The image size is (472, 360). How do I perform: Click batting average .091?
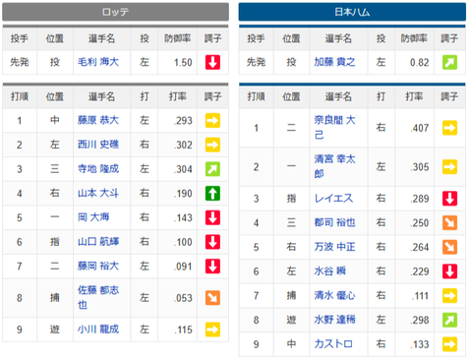pos(183,267)
